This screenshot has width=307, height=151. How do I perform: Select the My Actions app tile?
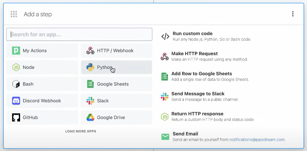(42, 50)
